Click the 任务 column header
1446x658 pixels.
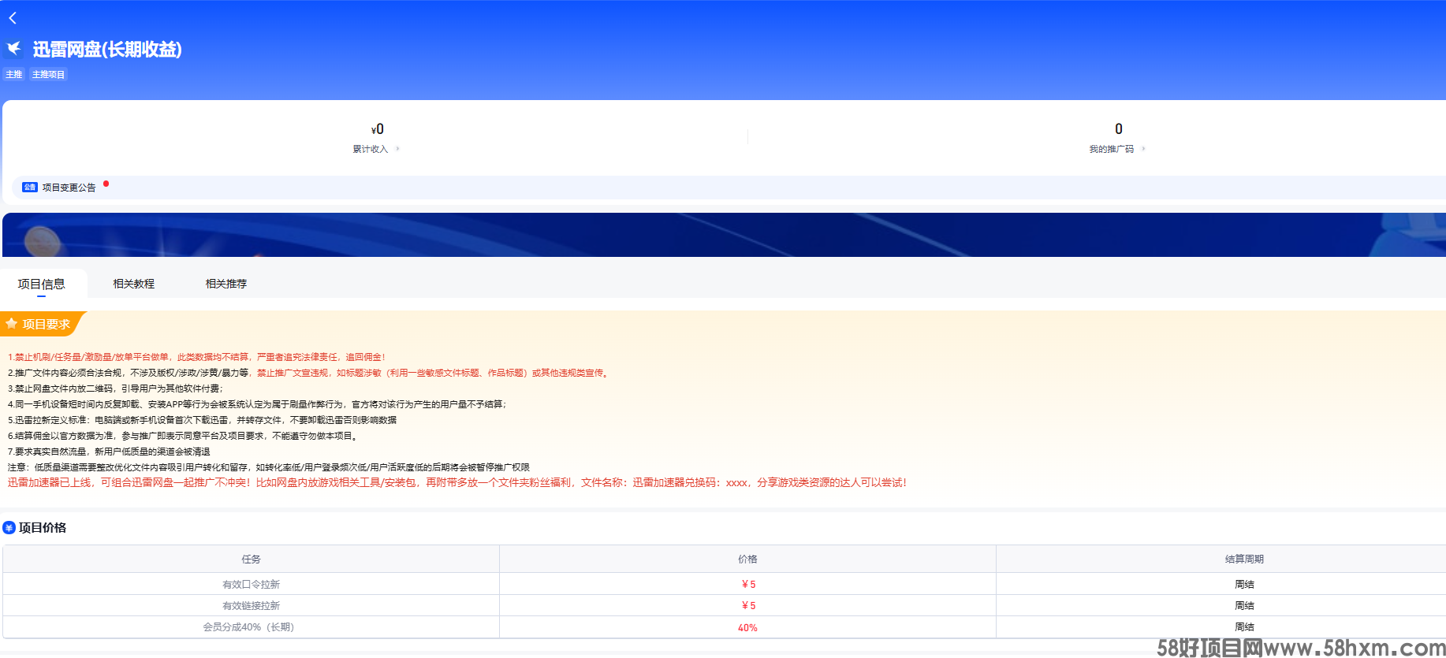[x=251, y=559]
